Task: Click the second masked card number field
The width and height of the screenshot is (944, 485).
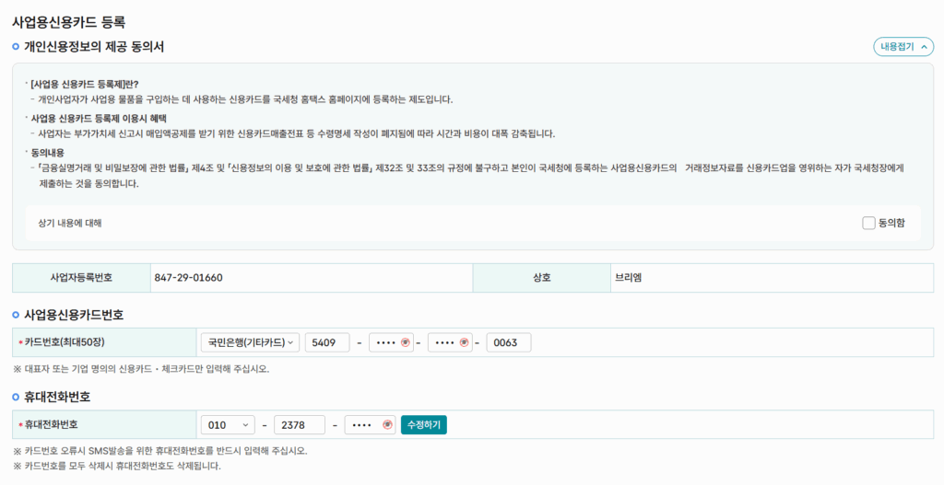Action: [391, 342]
